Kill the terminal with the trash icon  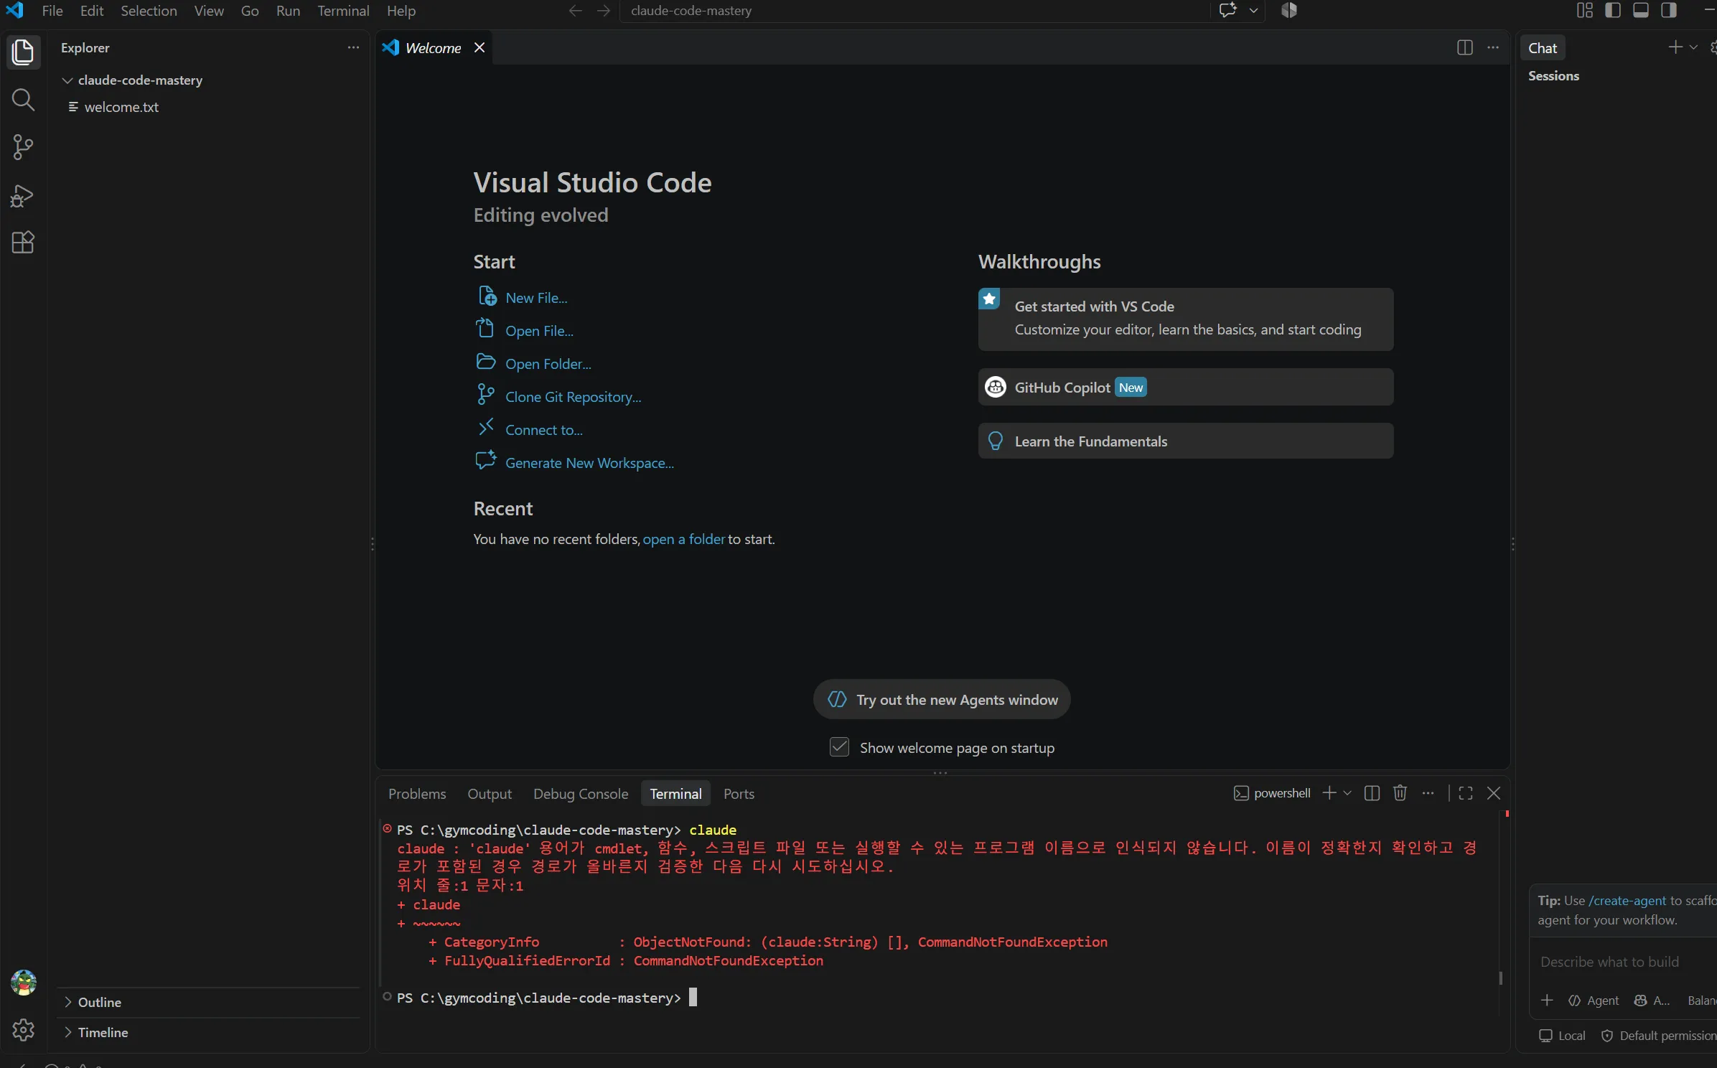[x=1400, y=793]
